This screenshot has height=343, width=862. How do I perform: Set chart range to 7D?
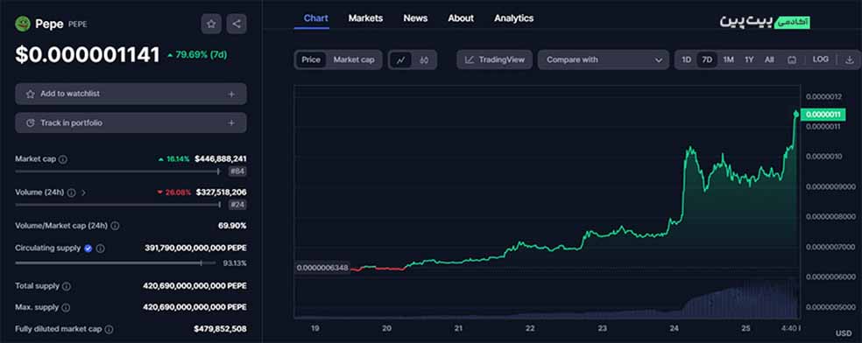point(707,59)
